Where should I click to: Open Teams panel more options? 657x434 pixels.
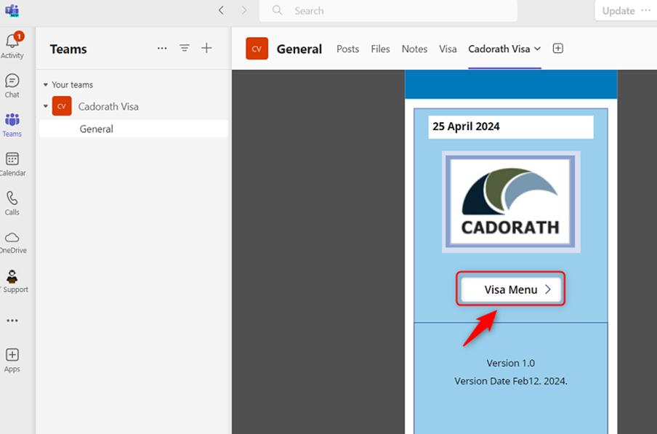tap(162, 49)
